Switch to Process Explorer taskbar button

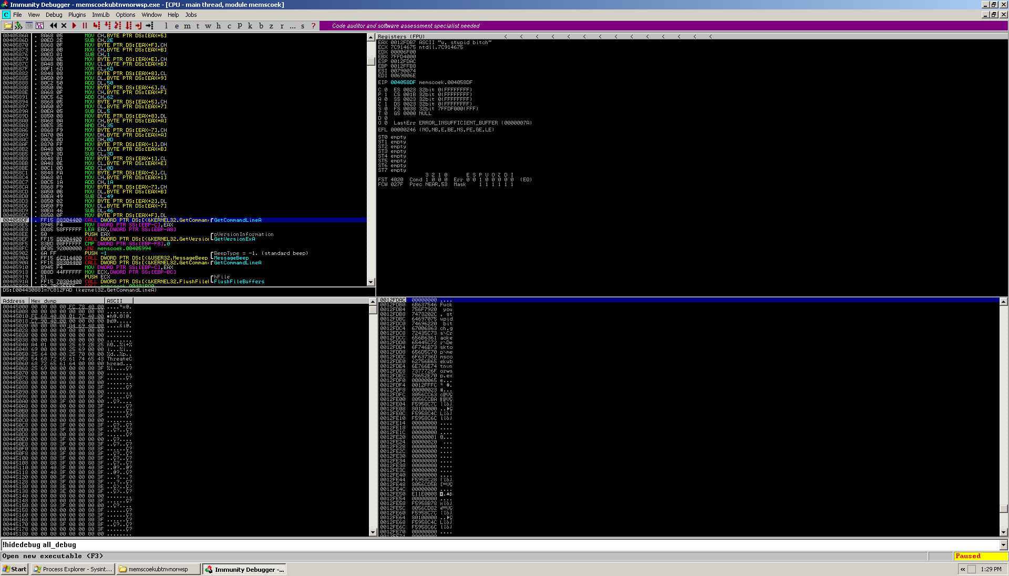(73, 569)
